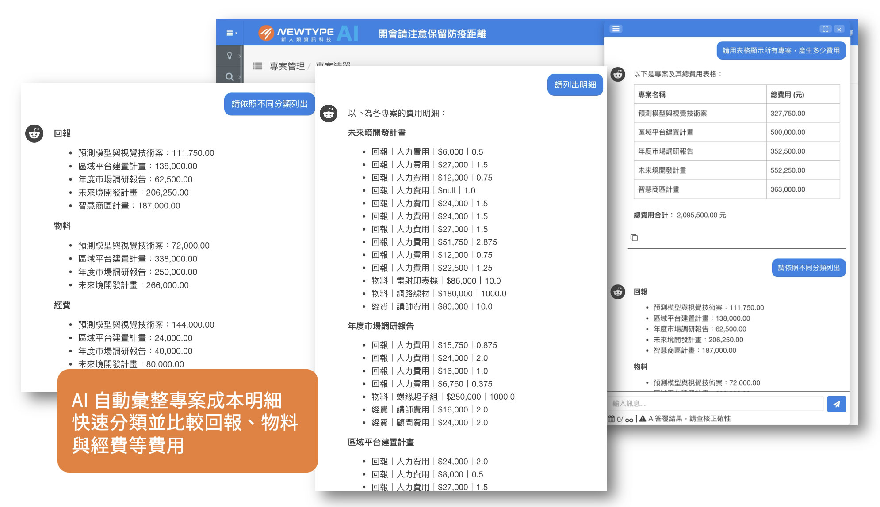Click the 總費用 (元) table column header
This screenshot has width=880, height=507.
pos(787,95)
